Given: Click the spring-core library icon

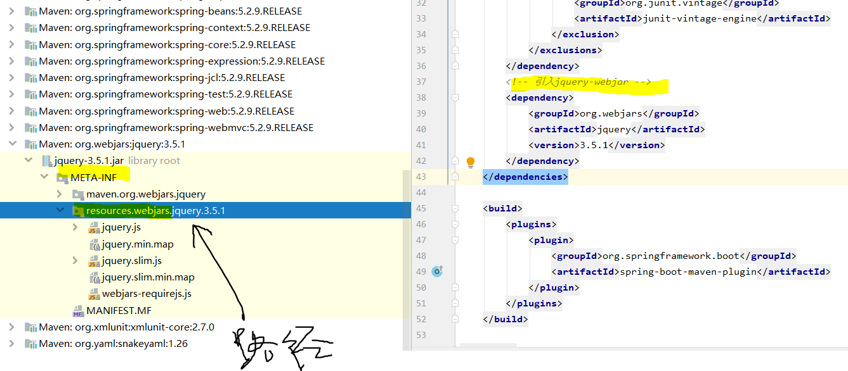Looking at the screenshot, I should tap(30, 44).
